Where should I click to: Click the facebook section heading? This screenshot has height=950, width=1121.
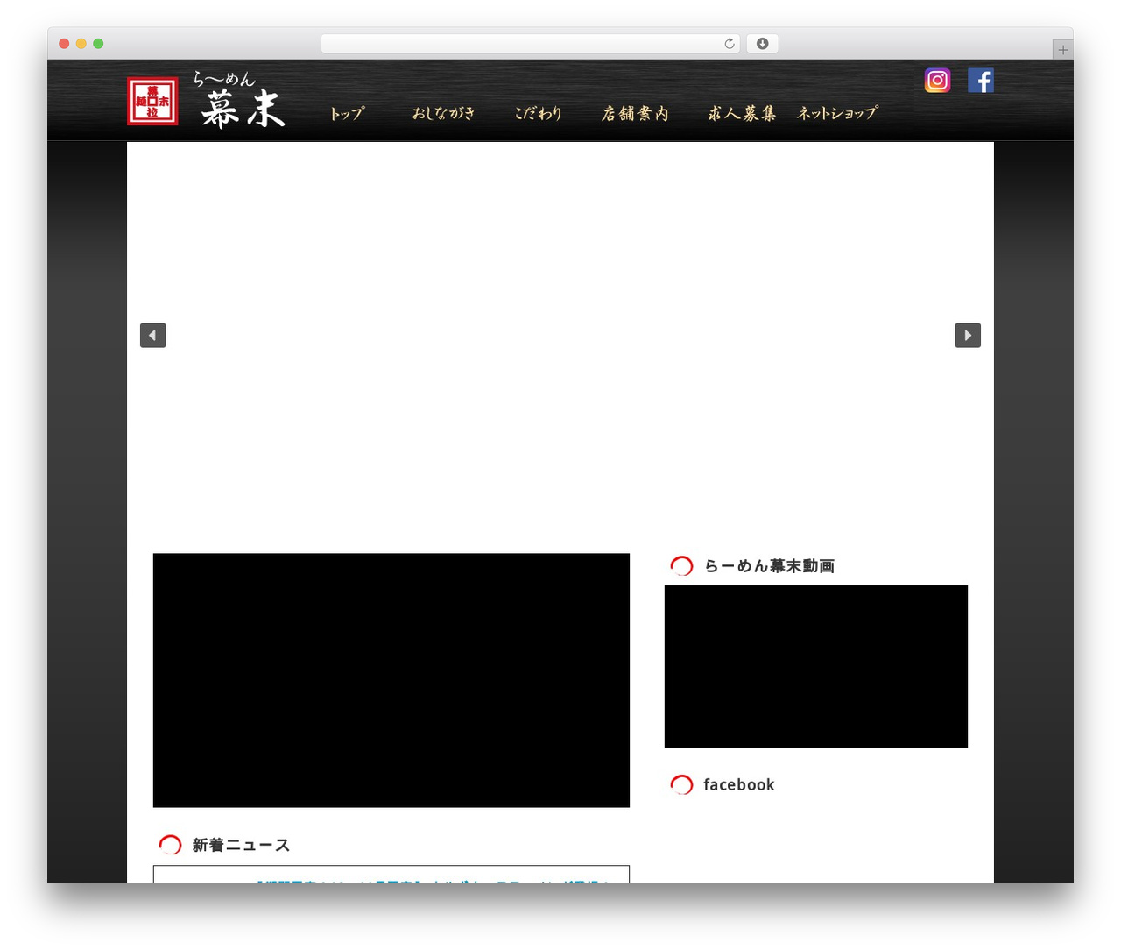click(x=739, y=785)
